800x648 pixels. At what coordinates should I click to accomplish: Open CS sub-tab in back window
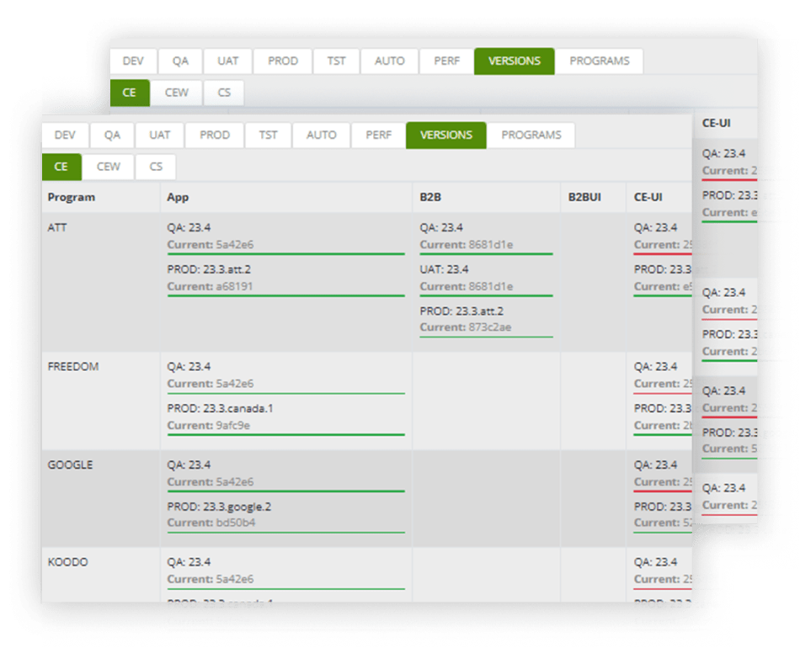point(225,93)
